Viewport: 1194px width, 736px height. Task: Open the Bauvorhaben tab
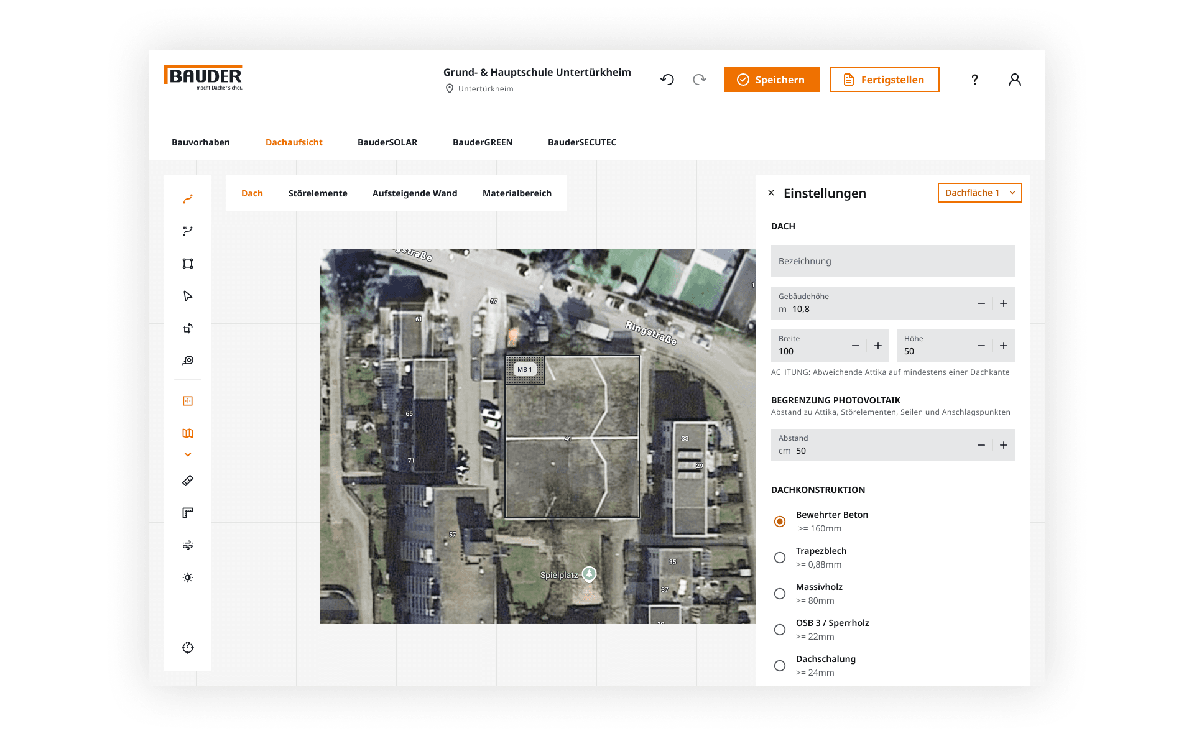[201, 142]
